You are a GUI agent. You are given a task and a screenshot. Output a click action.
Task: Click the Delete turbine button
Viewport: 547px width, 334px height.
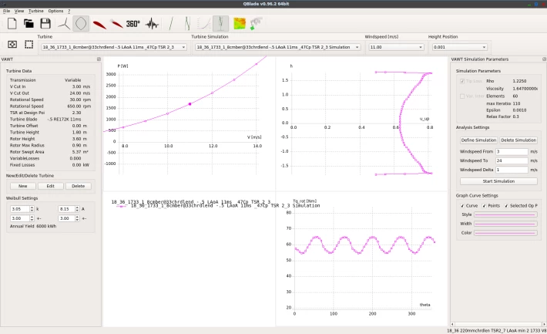(x=78, y=186)
